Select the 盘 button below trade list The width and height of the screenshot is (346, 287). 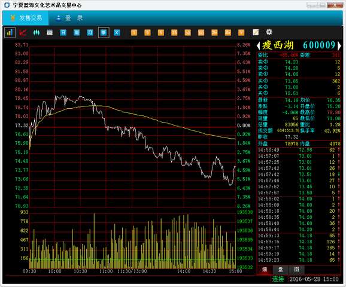click(x=281, y=270)
